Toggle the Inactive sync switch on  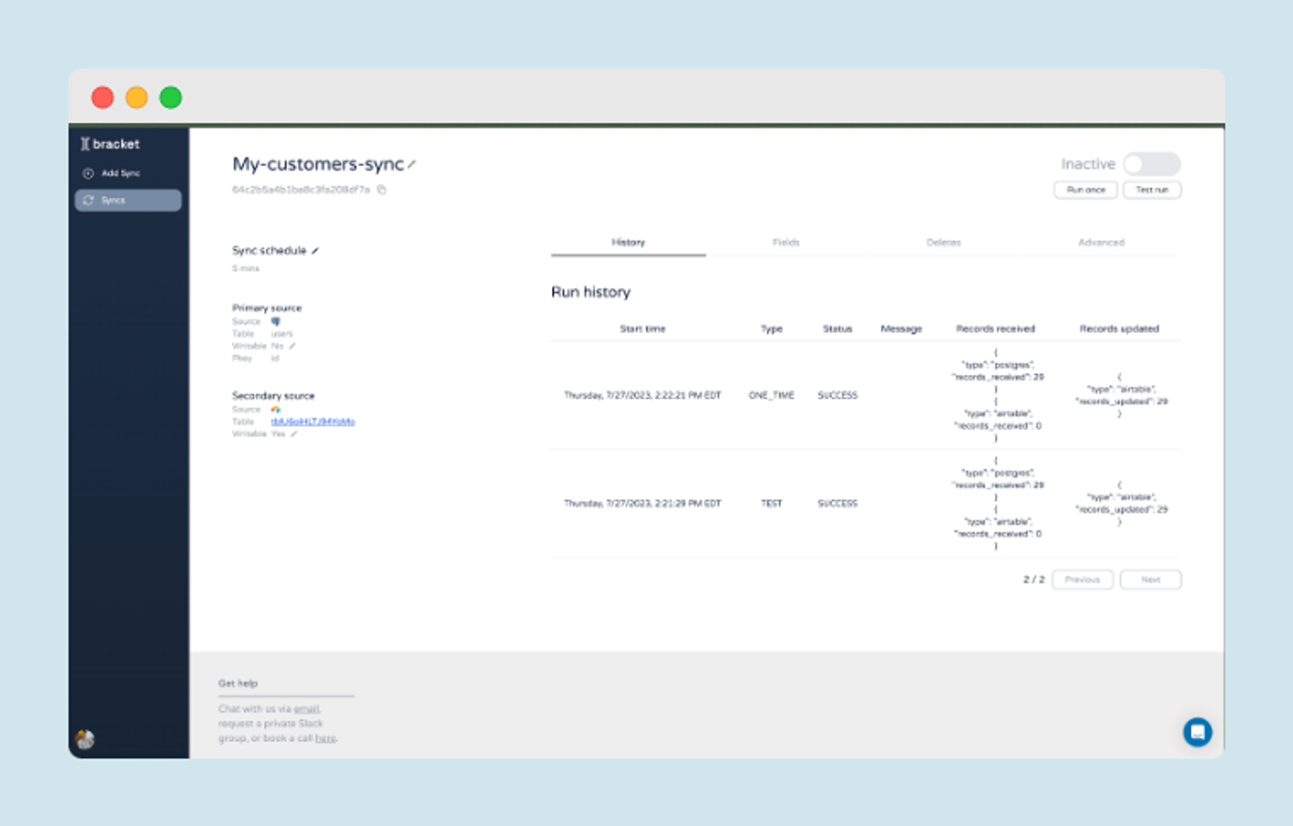click(x=1152, y=164)
